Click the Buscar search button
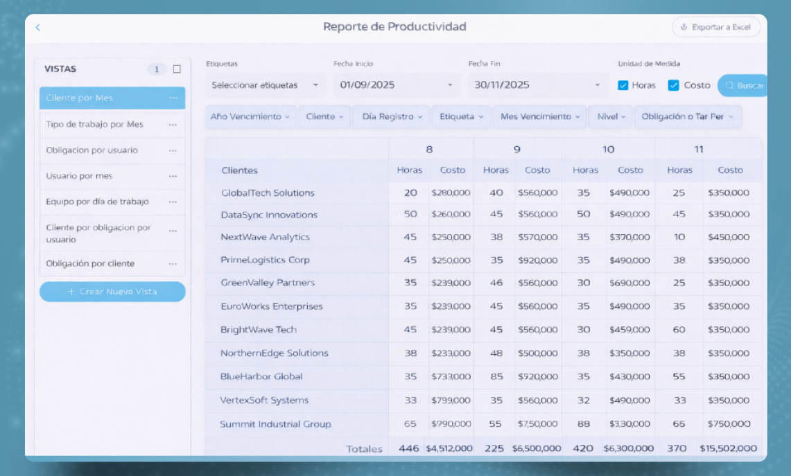This screenshot has height=476, width=791. (x=744, y=86)
